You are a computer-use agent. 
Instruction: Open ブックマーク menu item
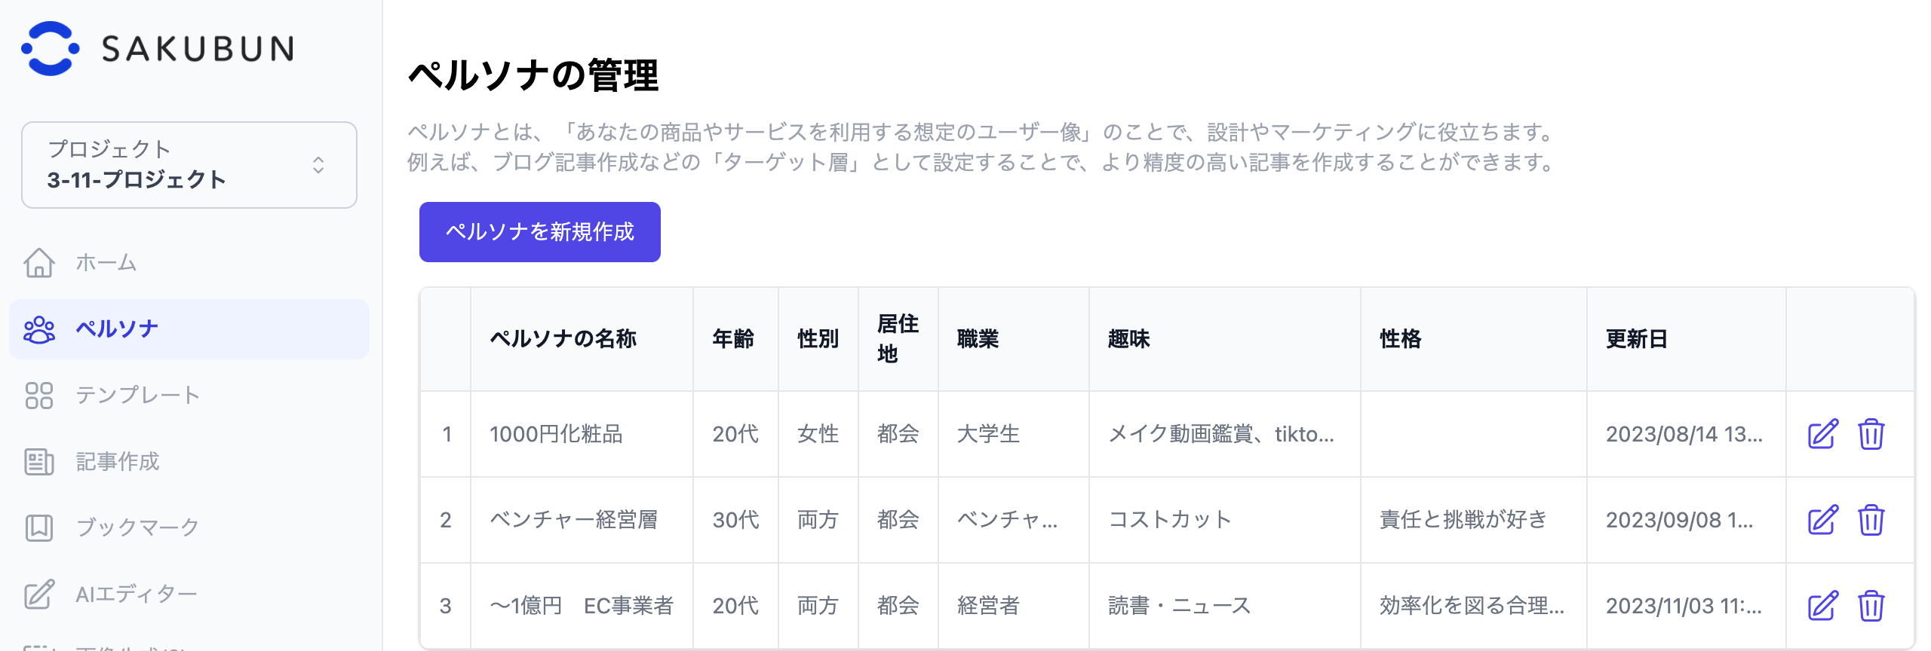click(137, 527)
